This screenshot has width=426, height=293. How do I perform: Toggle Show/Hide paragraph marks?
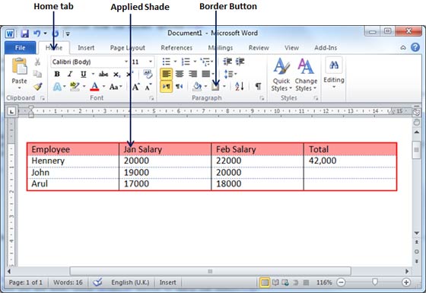coord(258,87)
